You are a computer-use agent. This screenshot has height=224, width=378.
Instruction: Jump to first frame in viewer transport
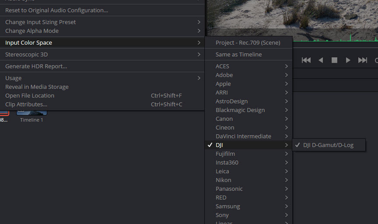pos(306,60)
